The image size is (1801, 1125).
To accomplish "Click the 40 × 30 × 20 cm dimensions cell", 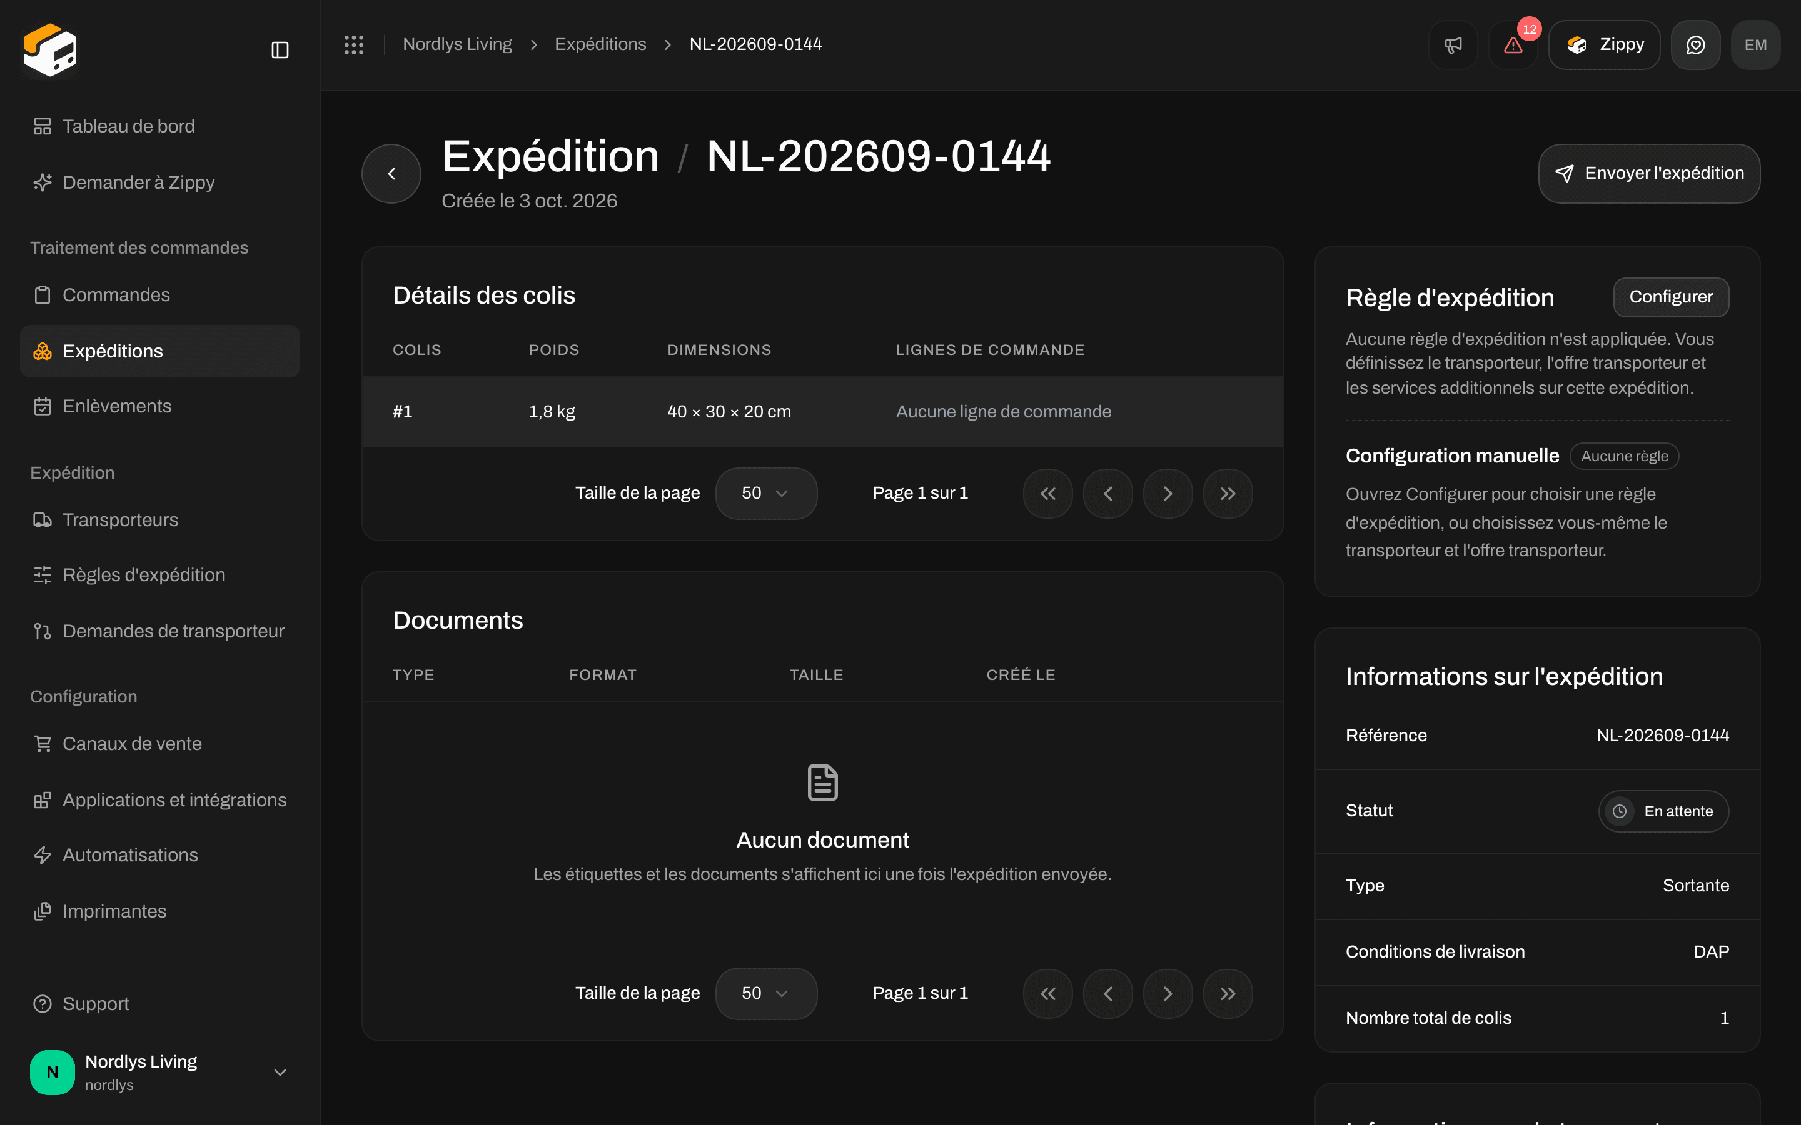I will 729,411.
